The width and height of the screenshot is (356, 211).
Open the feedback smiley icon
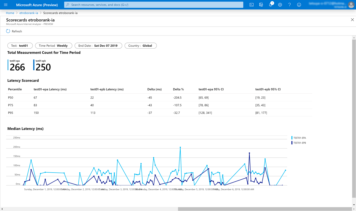299,5
